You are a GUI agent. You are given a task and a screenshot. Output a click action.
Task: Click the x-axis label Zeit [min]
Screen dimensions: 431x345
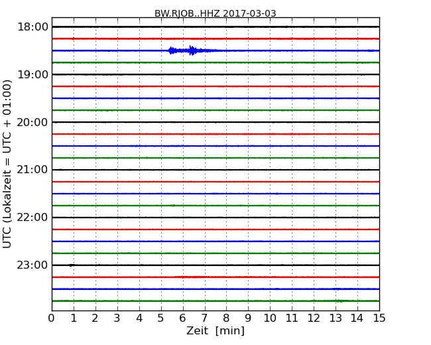pyautogui.click(x=215, y=330)
